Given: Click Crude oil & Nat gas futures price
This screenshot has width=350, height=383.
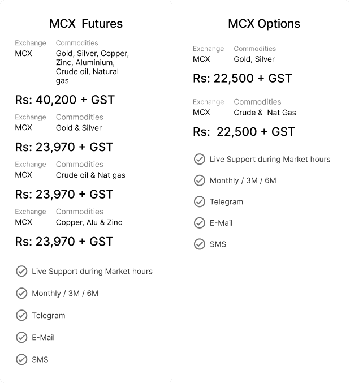Looking at the screenshot, I should [64, 195].
